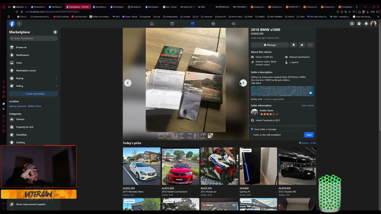Open the Facebook menu grid icon
Screen dimensions: 381x214
(352, 24)
